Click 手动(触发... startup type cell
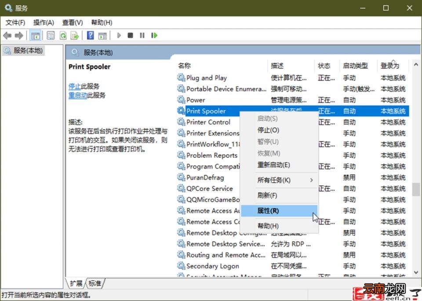Image resolution: width=422 pixels, height=301 pixels. click(x=359, y=89)
